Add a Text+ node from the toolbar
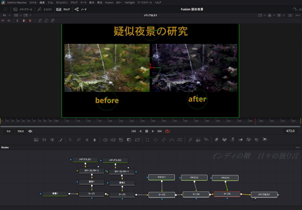The image size is (302, 210). pyautogui.click(x=52, y=140)
